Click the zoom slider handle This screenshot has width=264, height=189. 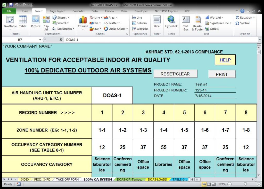(x=245, y=184)
